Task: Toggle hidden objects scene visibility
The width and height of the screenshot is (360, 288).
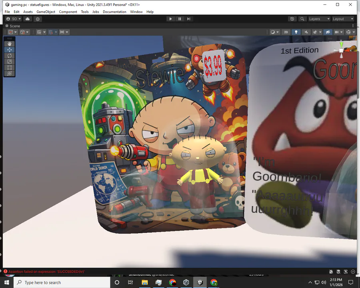Action: point(328,32)
